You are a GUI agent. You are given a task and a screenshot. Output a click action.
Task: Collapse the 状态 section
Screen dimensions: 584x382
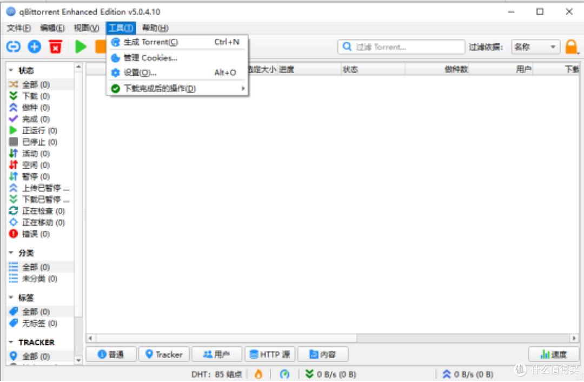pyautogui.click(x=11, y=70)
